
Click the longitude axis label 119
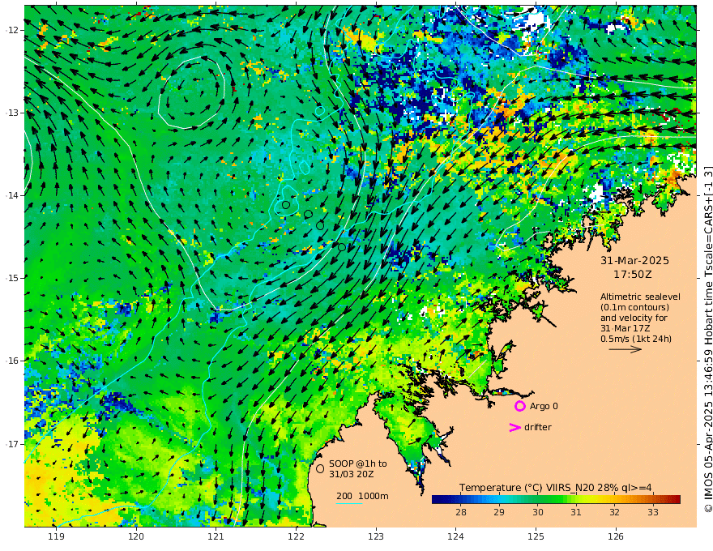click(x=56, y=536)
